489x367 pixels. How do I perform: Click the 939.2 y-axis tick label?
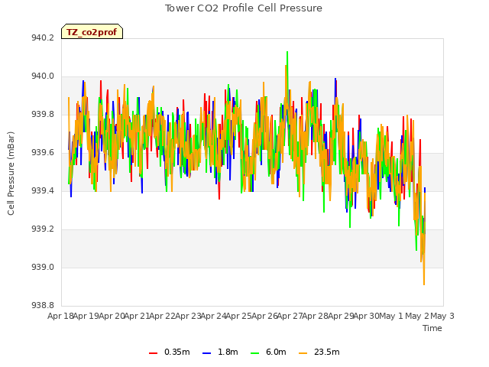pyautogui.click(x=43, y=229)
